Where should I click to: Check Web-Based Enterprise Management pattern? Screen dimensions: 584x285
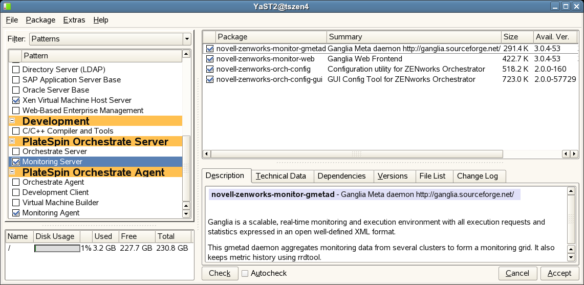16,111
